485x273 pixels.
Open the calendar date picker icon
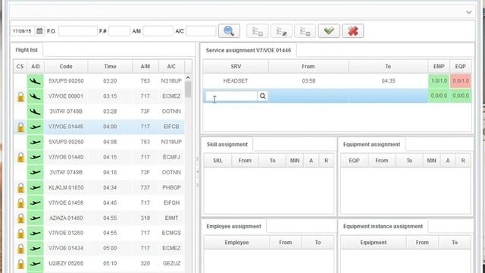(x=39, y=31)
